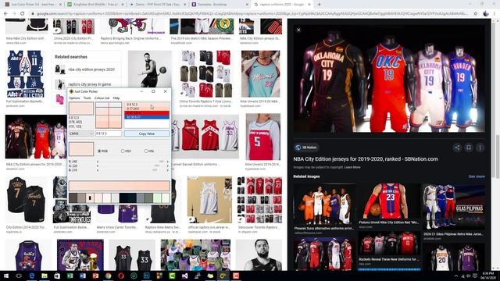Open Visual Studio from the taskbar
This screenshot has height=281, width=500.
pos(184,276)
